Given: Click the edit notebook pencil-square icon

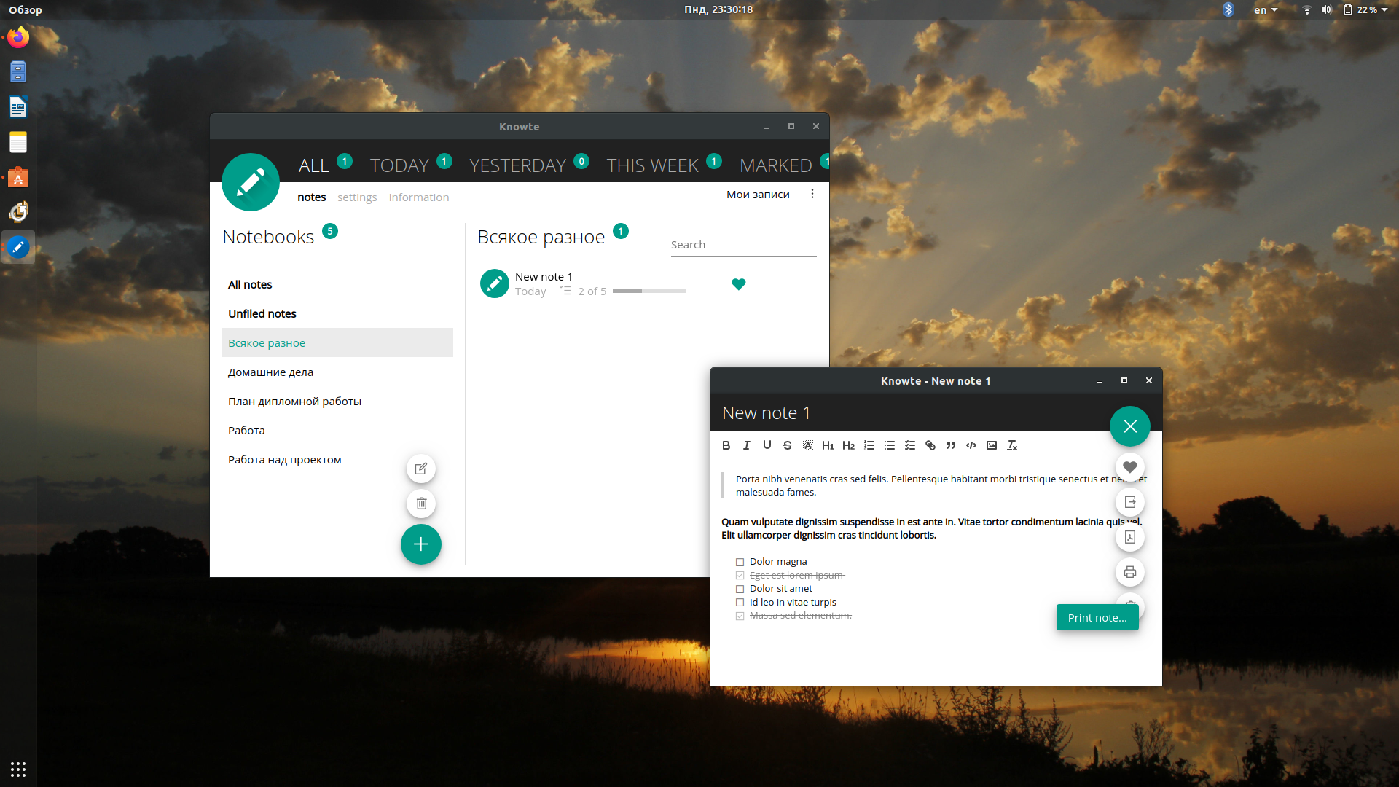Looking at the screenshot, I should coord(421,469).
